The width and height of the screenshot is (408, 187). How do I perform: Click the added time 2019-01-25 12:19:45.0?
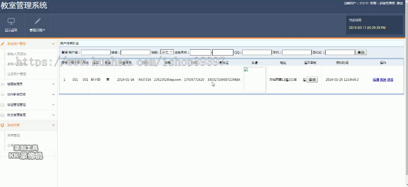coord(342,79)
